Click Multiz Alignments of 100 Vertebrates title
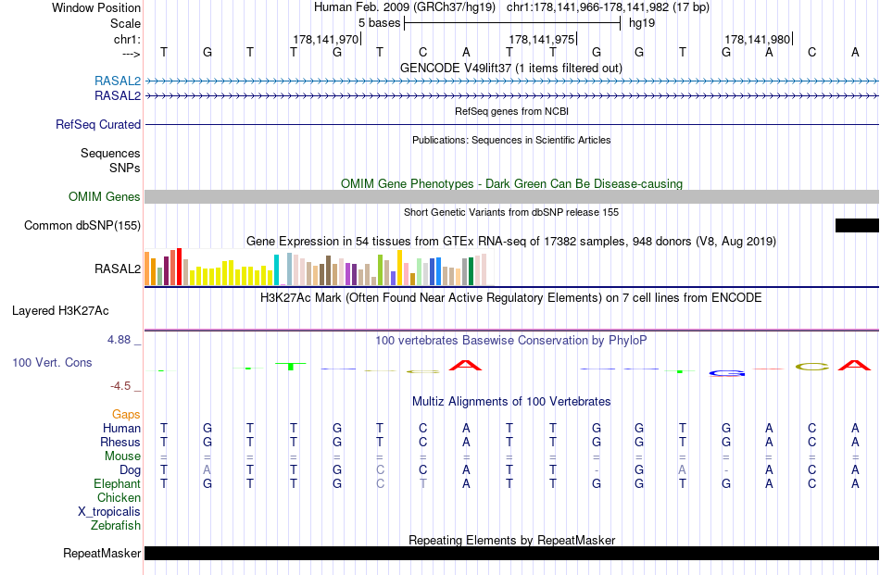Viewport: 880px width, 575px height. [511, 401]
